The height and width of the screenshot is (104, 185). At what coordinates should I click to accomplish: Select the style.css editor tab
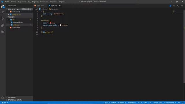(x=55, y=6)
